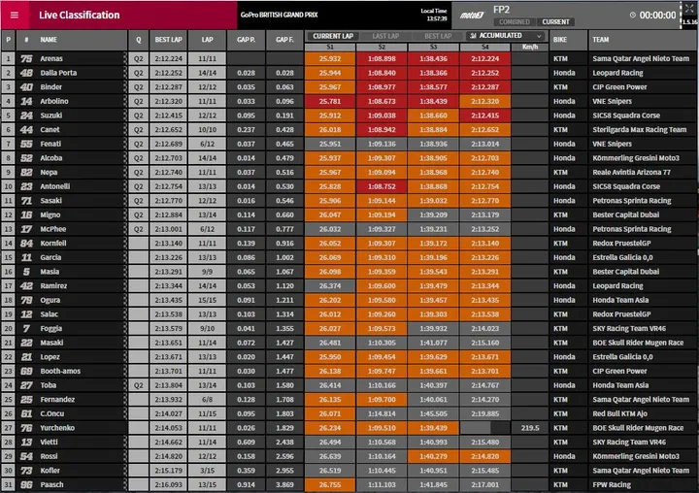Open the row options dots for Nepa
The height and width of the screenshot is (493, 699).
[x=125, y=172]
